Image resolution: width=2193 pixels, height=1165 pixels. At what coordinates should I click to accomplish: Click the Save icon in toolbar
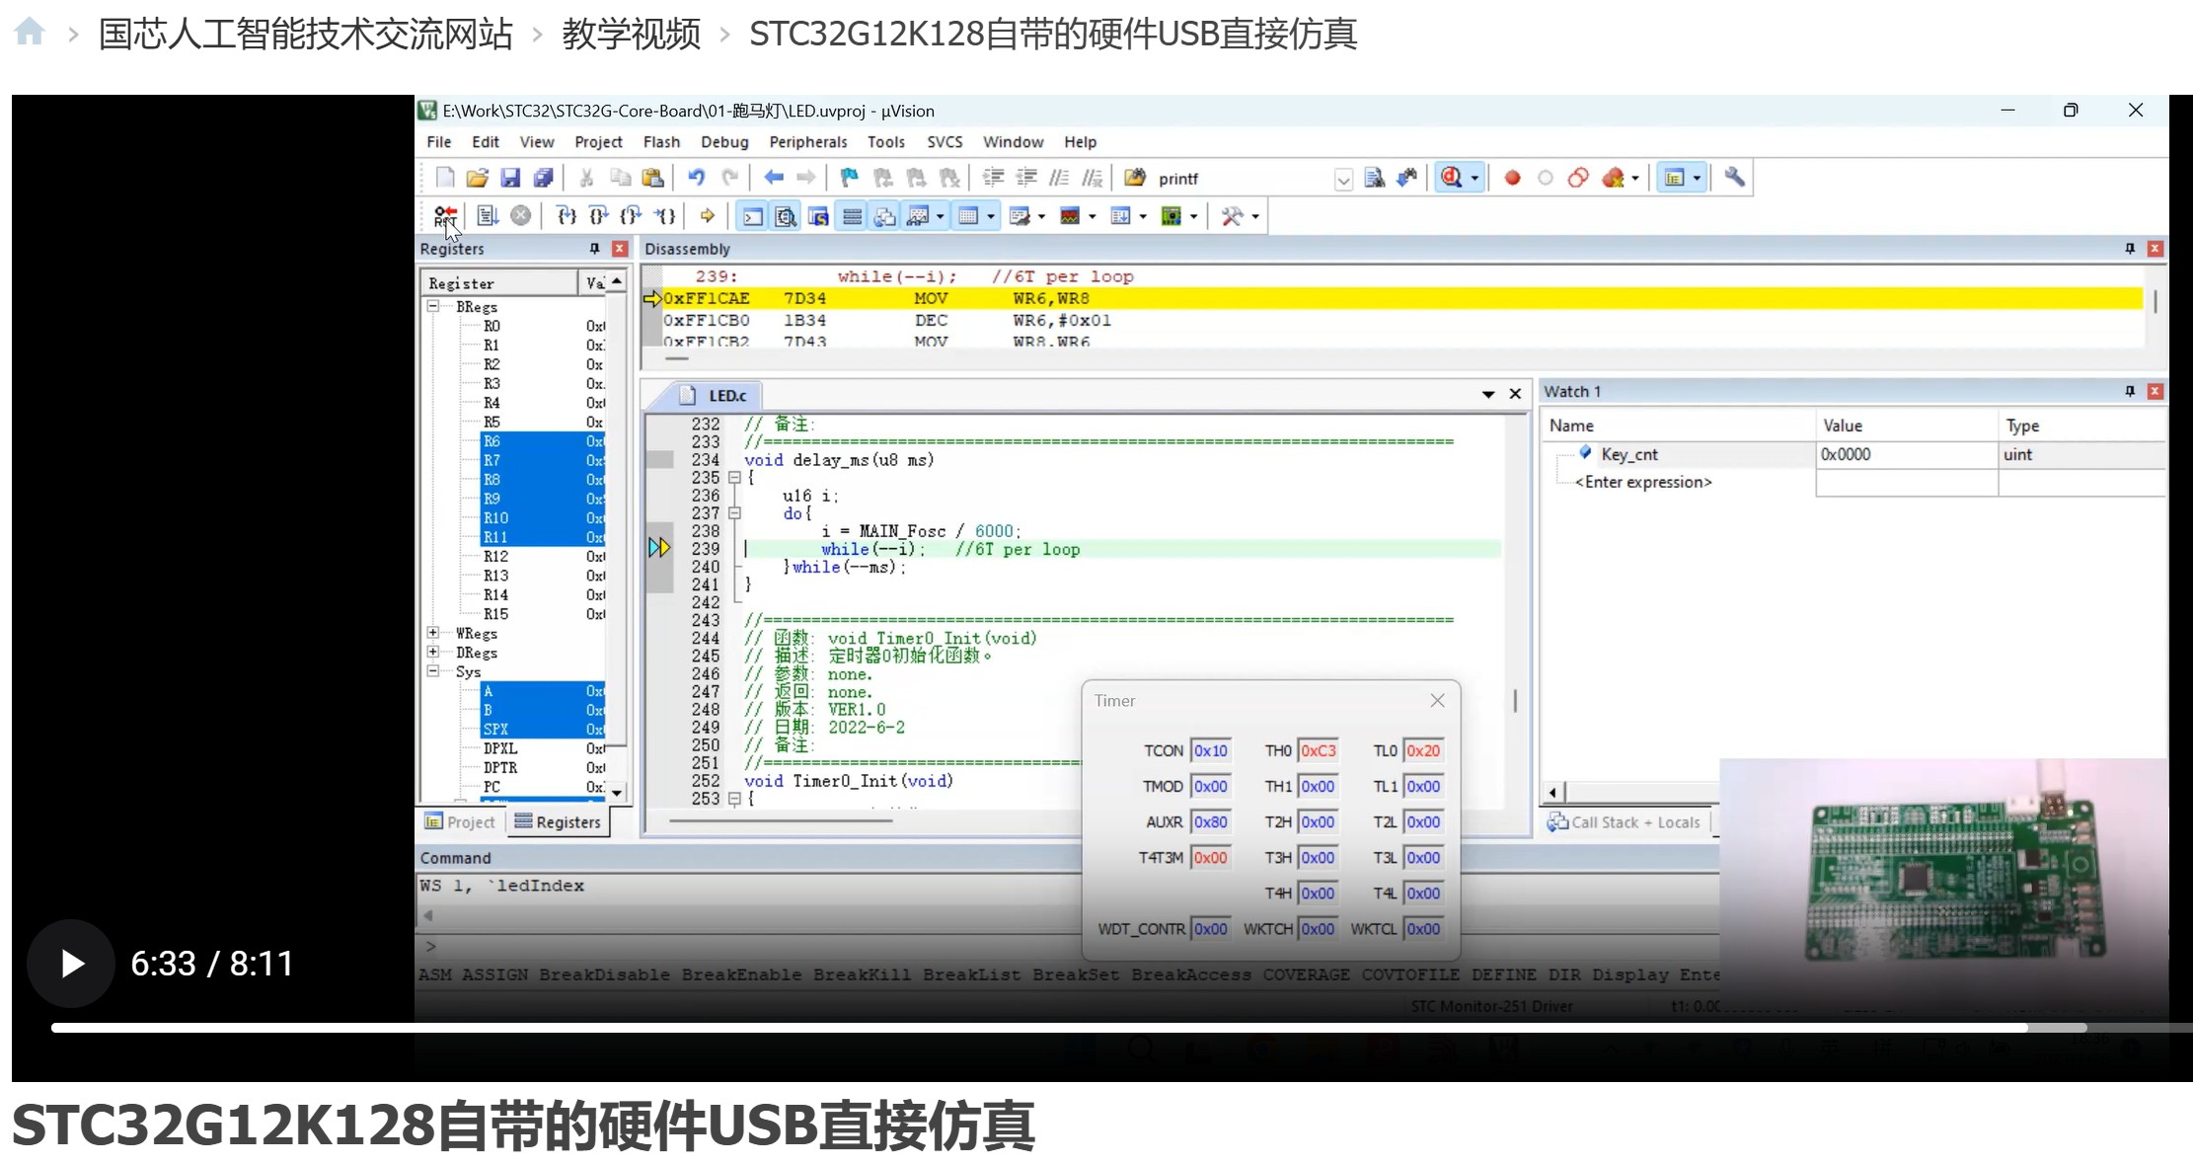point(510,178)
